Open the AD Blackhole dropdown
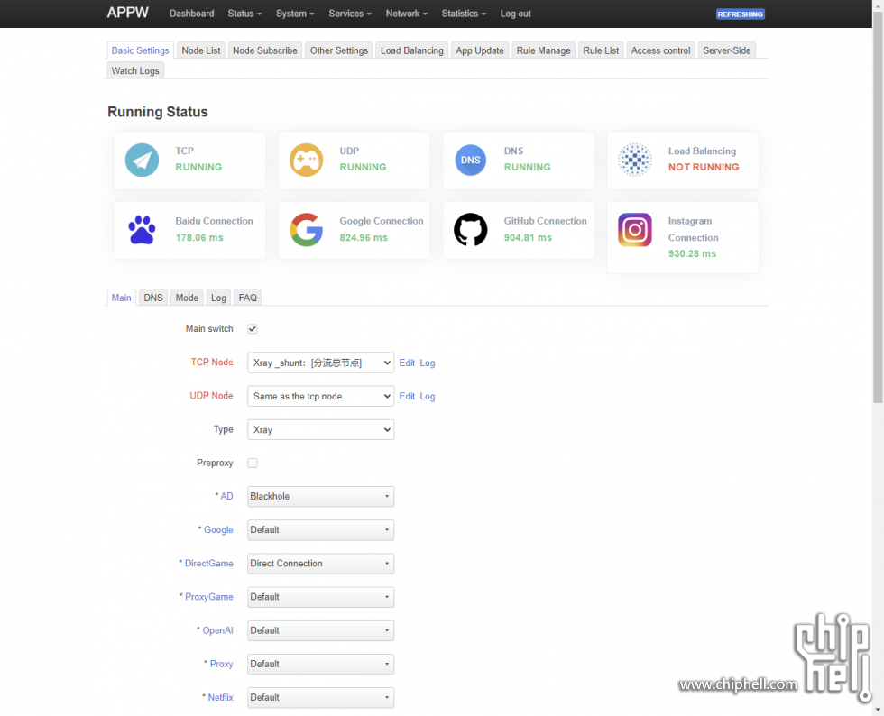This screenshot has height=716, width=884. (321, 497)
